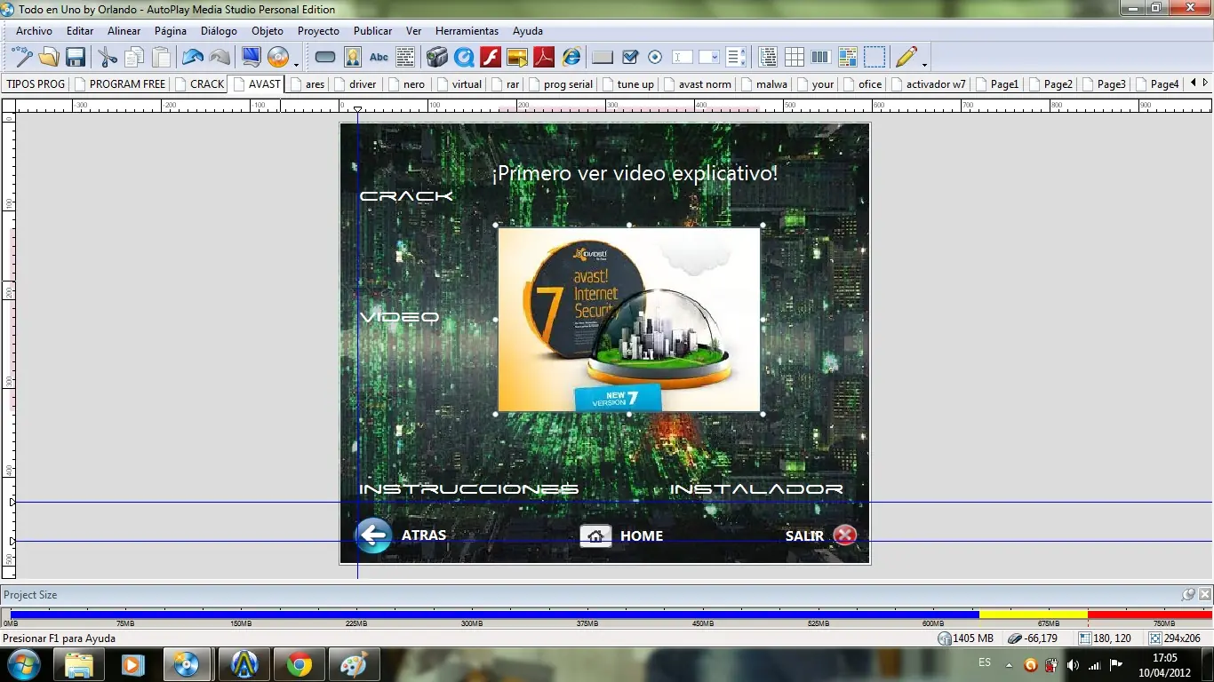1214x682 pixels.
Task: Insert an Input text field object
Action: coord(683,58)
